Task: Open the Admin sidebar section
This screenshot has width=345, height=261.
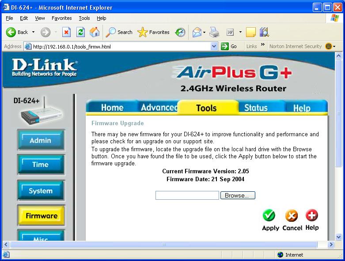Action: pyautogui.click(x=41, y=140)
